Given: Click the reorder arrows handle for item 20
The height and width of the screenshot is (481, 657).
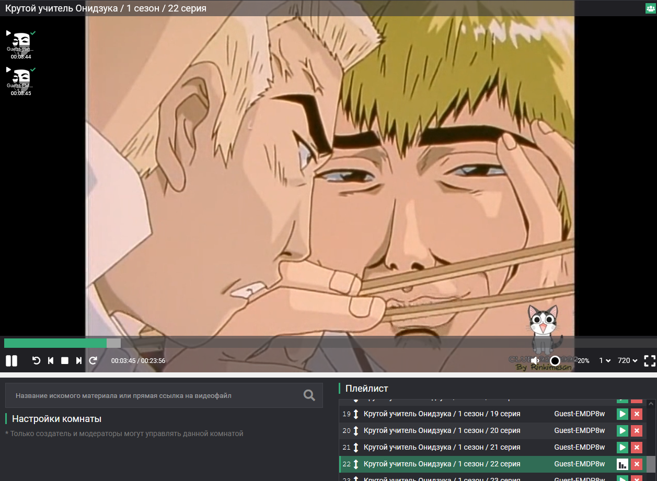Looking at the screenshot, I should (x=356, y=431).
